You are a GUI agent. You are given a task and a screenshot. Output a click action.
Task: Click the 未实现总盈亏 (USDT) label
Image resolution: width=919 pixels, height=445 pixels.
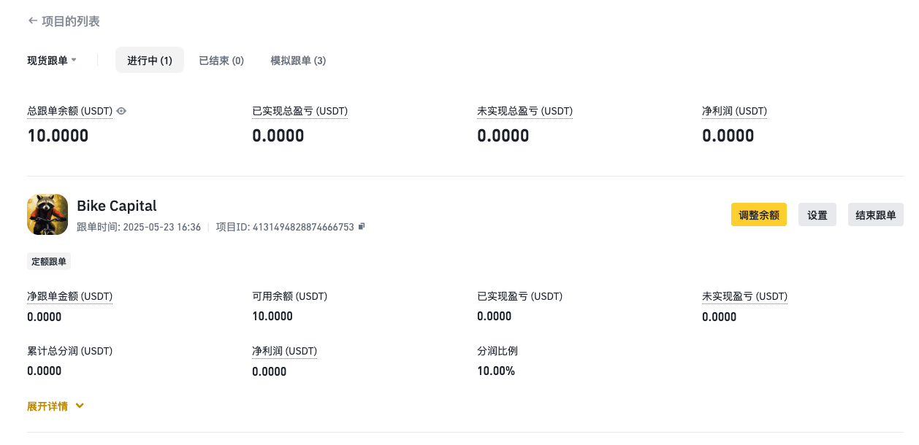pyautogui.click(x=525, y=111)
